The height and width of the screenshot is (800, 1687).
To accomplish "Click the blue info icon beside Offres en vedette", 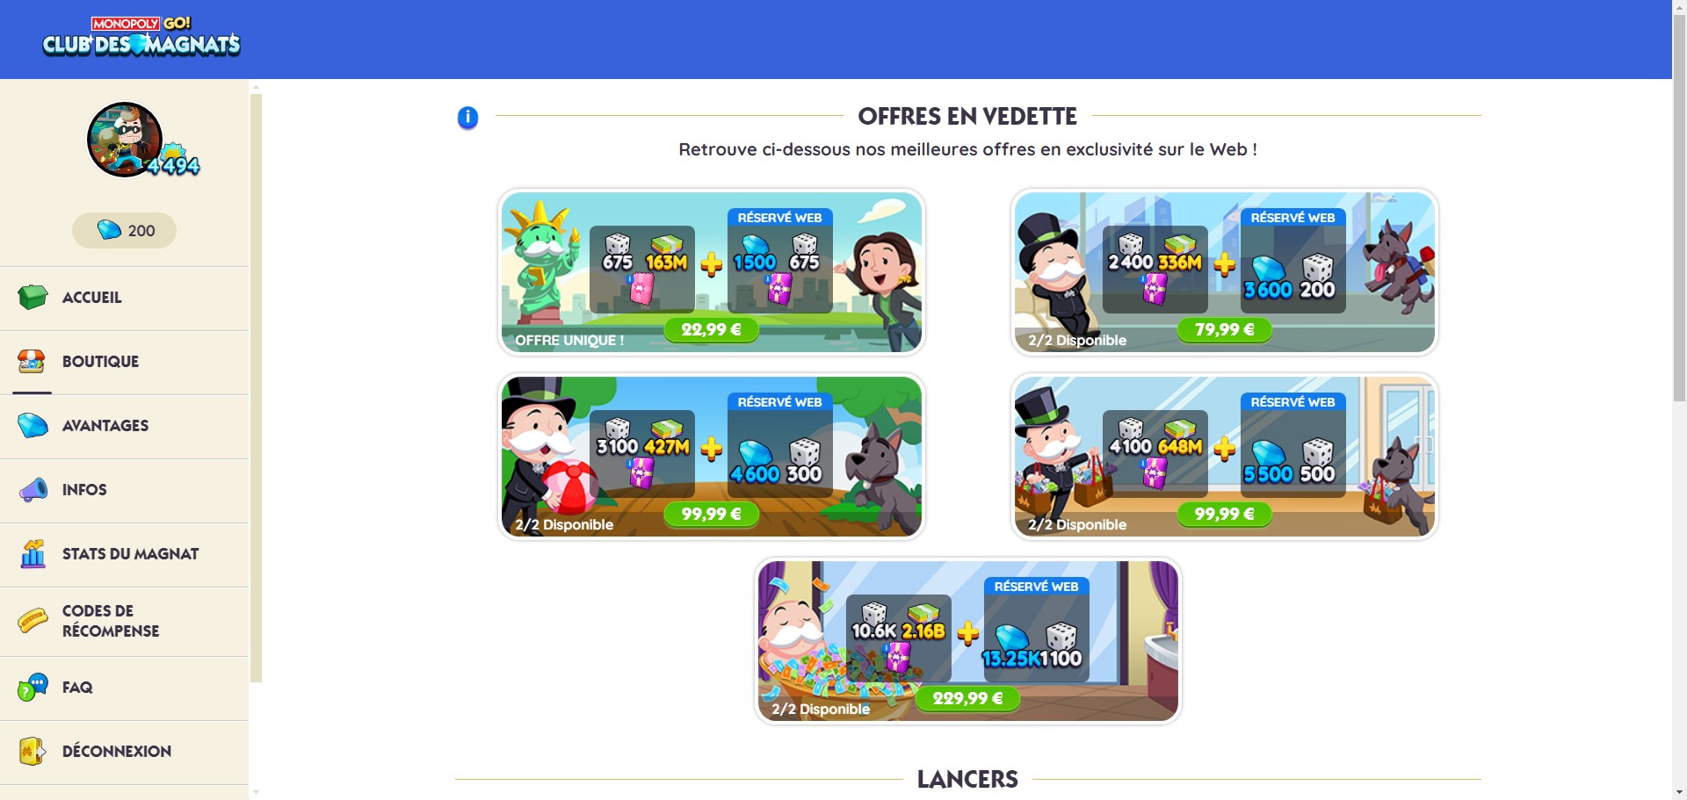I will tap(467, 117).
